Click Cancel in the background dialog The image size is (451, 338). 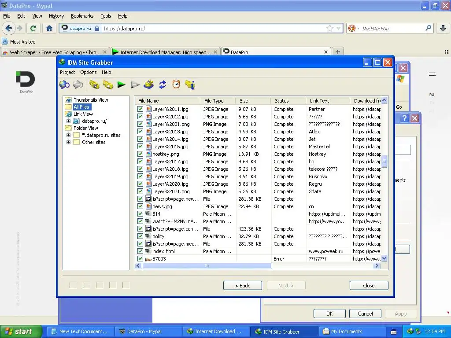[365, 313]
